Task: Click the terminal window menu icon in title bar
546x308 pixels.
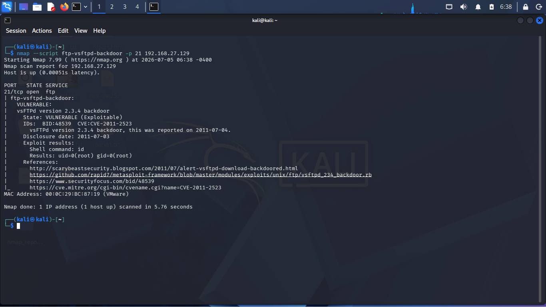Action: point(8,20)
